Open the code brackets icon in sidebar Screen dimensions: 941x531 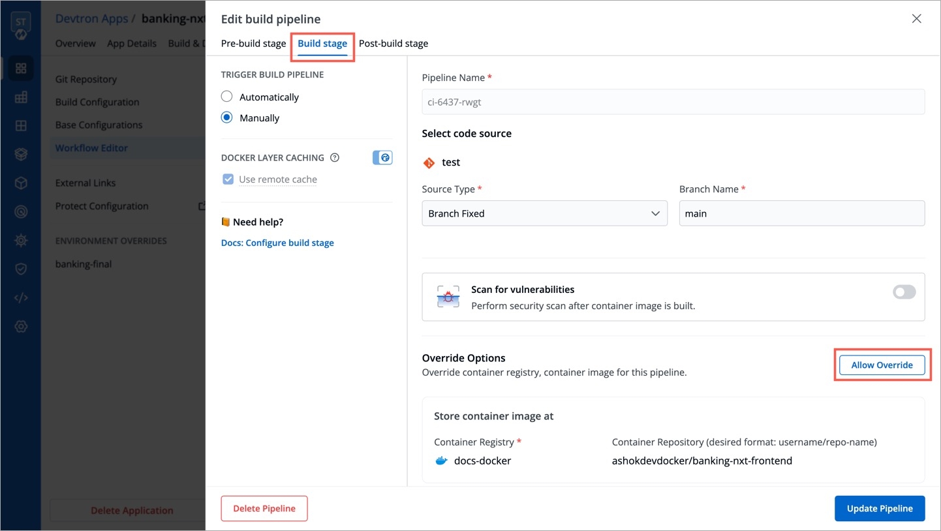(21, 298)
